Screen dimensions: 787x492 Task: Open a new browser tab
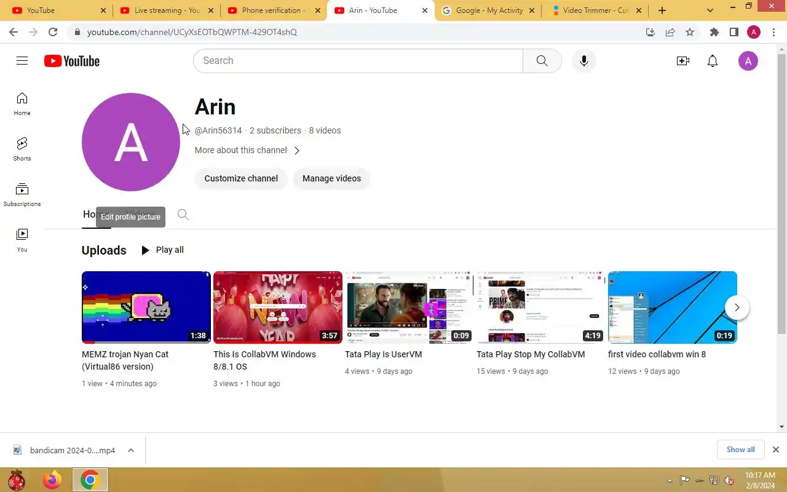(662, 10)
